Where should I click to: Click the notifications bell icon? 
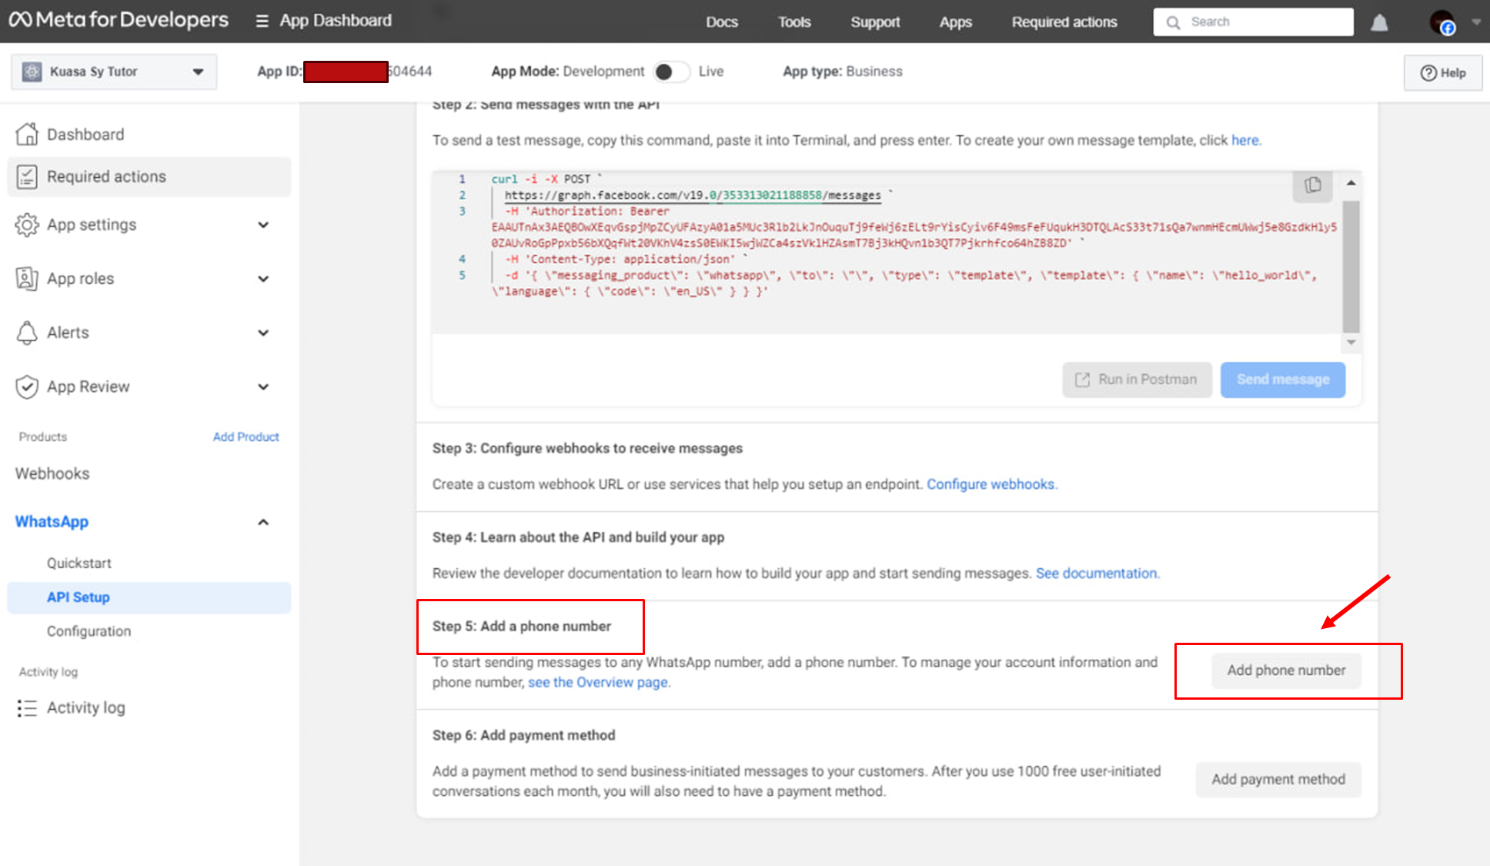point(1379,22)
